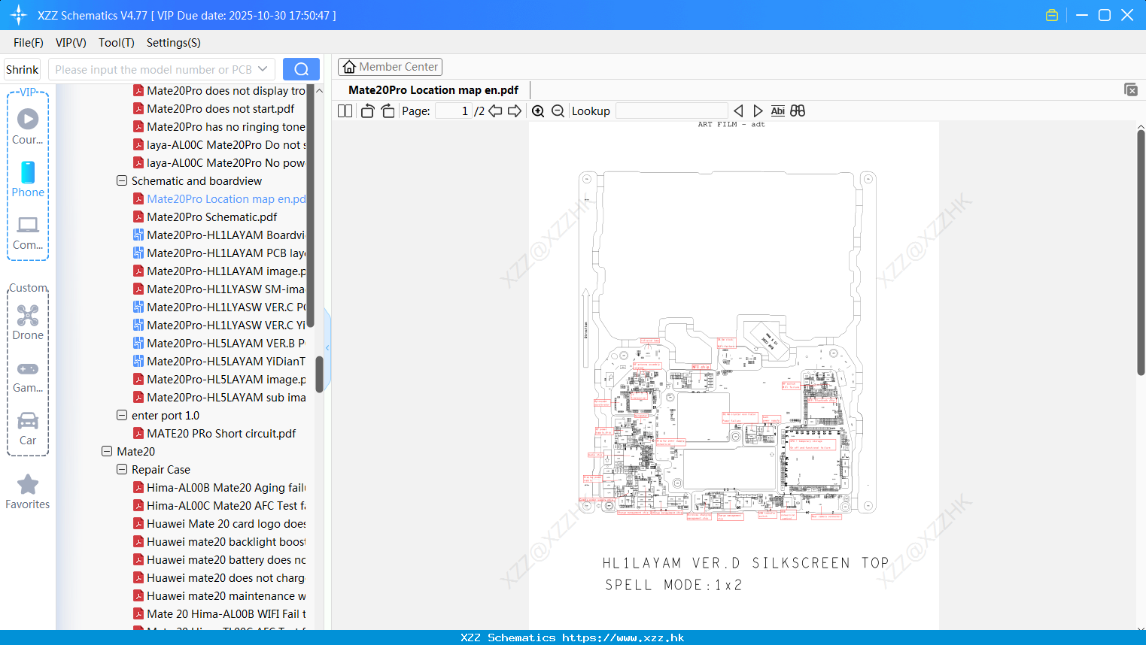Click the blue search button
This screenshot has width=1146, height=645.
tap(301, 69)
